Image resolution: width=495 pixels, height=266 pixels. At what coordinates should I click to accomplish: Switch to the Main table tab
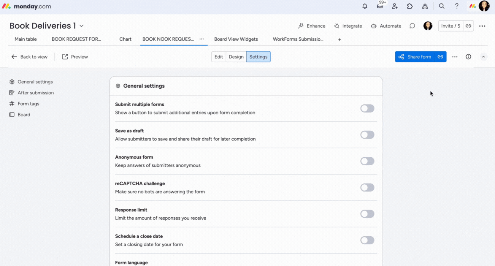tap(26, 39)
